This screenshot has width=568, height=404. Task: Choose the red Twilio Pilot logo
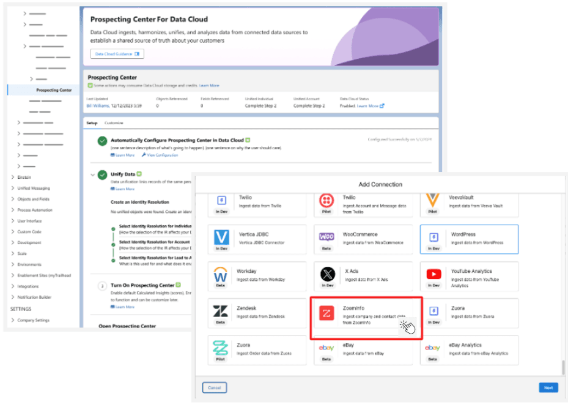pos(326,201)
